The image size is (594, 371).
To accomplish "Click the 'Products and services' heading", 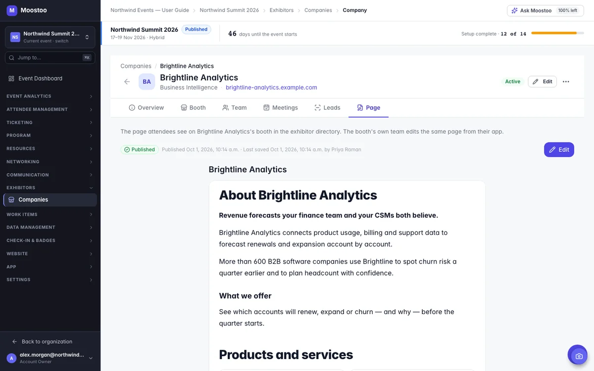I will pos(286,355).
